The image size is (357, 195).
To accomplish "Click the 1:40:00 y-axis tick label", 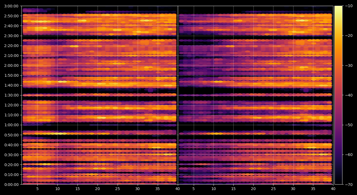I will coord(11,85).
